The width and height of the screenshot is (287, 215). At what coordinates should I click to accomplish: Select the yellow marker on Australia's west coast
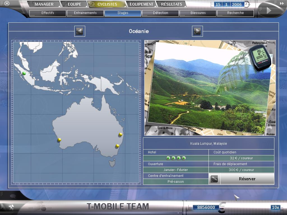click(59, 140)
